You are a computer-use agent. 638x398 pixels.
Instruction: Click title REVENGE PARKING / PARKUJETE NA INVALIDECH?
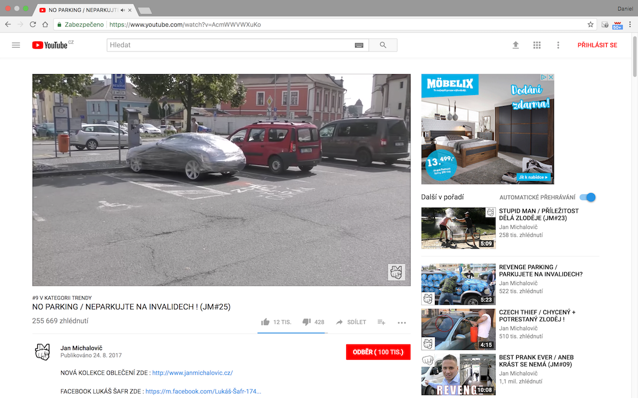[x=541, y=271]
